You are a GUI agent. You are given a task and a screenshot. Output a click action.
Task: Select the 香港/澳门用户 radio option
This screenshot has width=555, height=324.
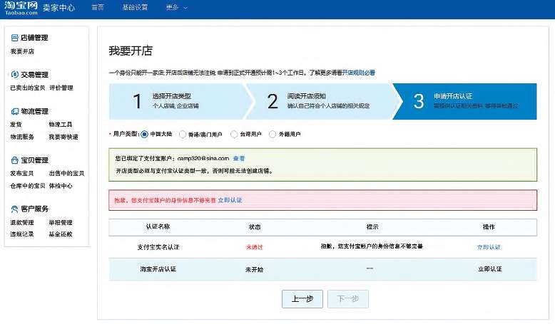[183, 134]
